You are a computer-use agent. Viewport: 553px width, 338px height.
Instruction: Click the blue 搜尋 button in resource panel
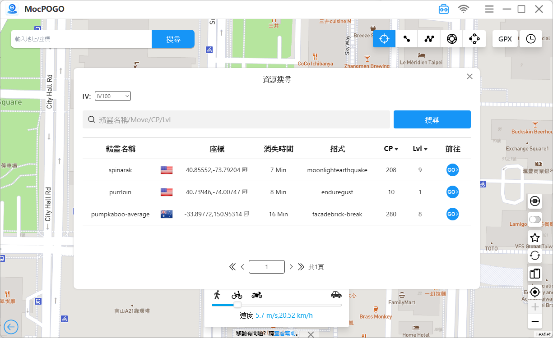point(432,119)
